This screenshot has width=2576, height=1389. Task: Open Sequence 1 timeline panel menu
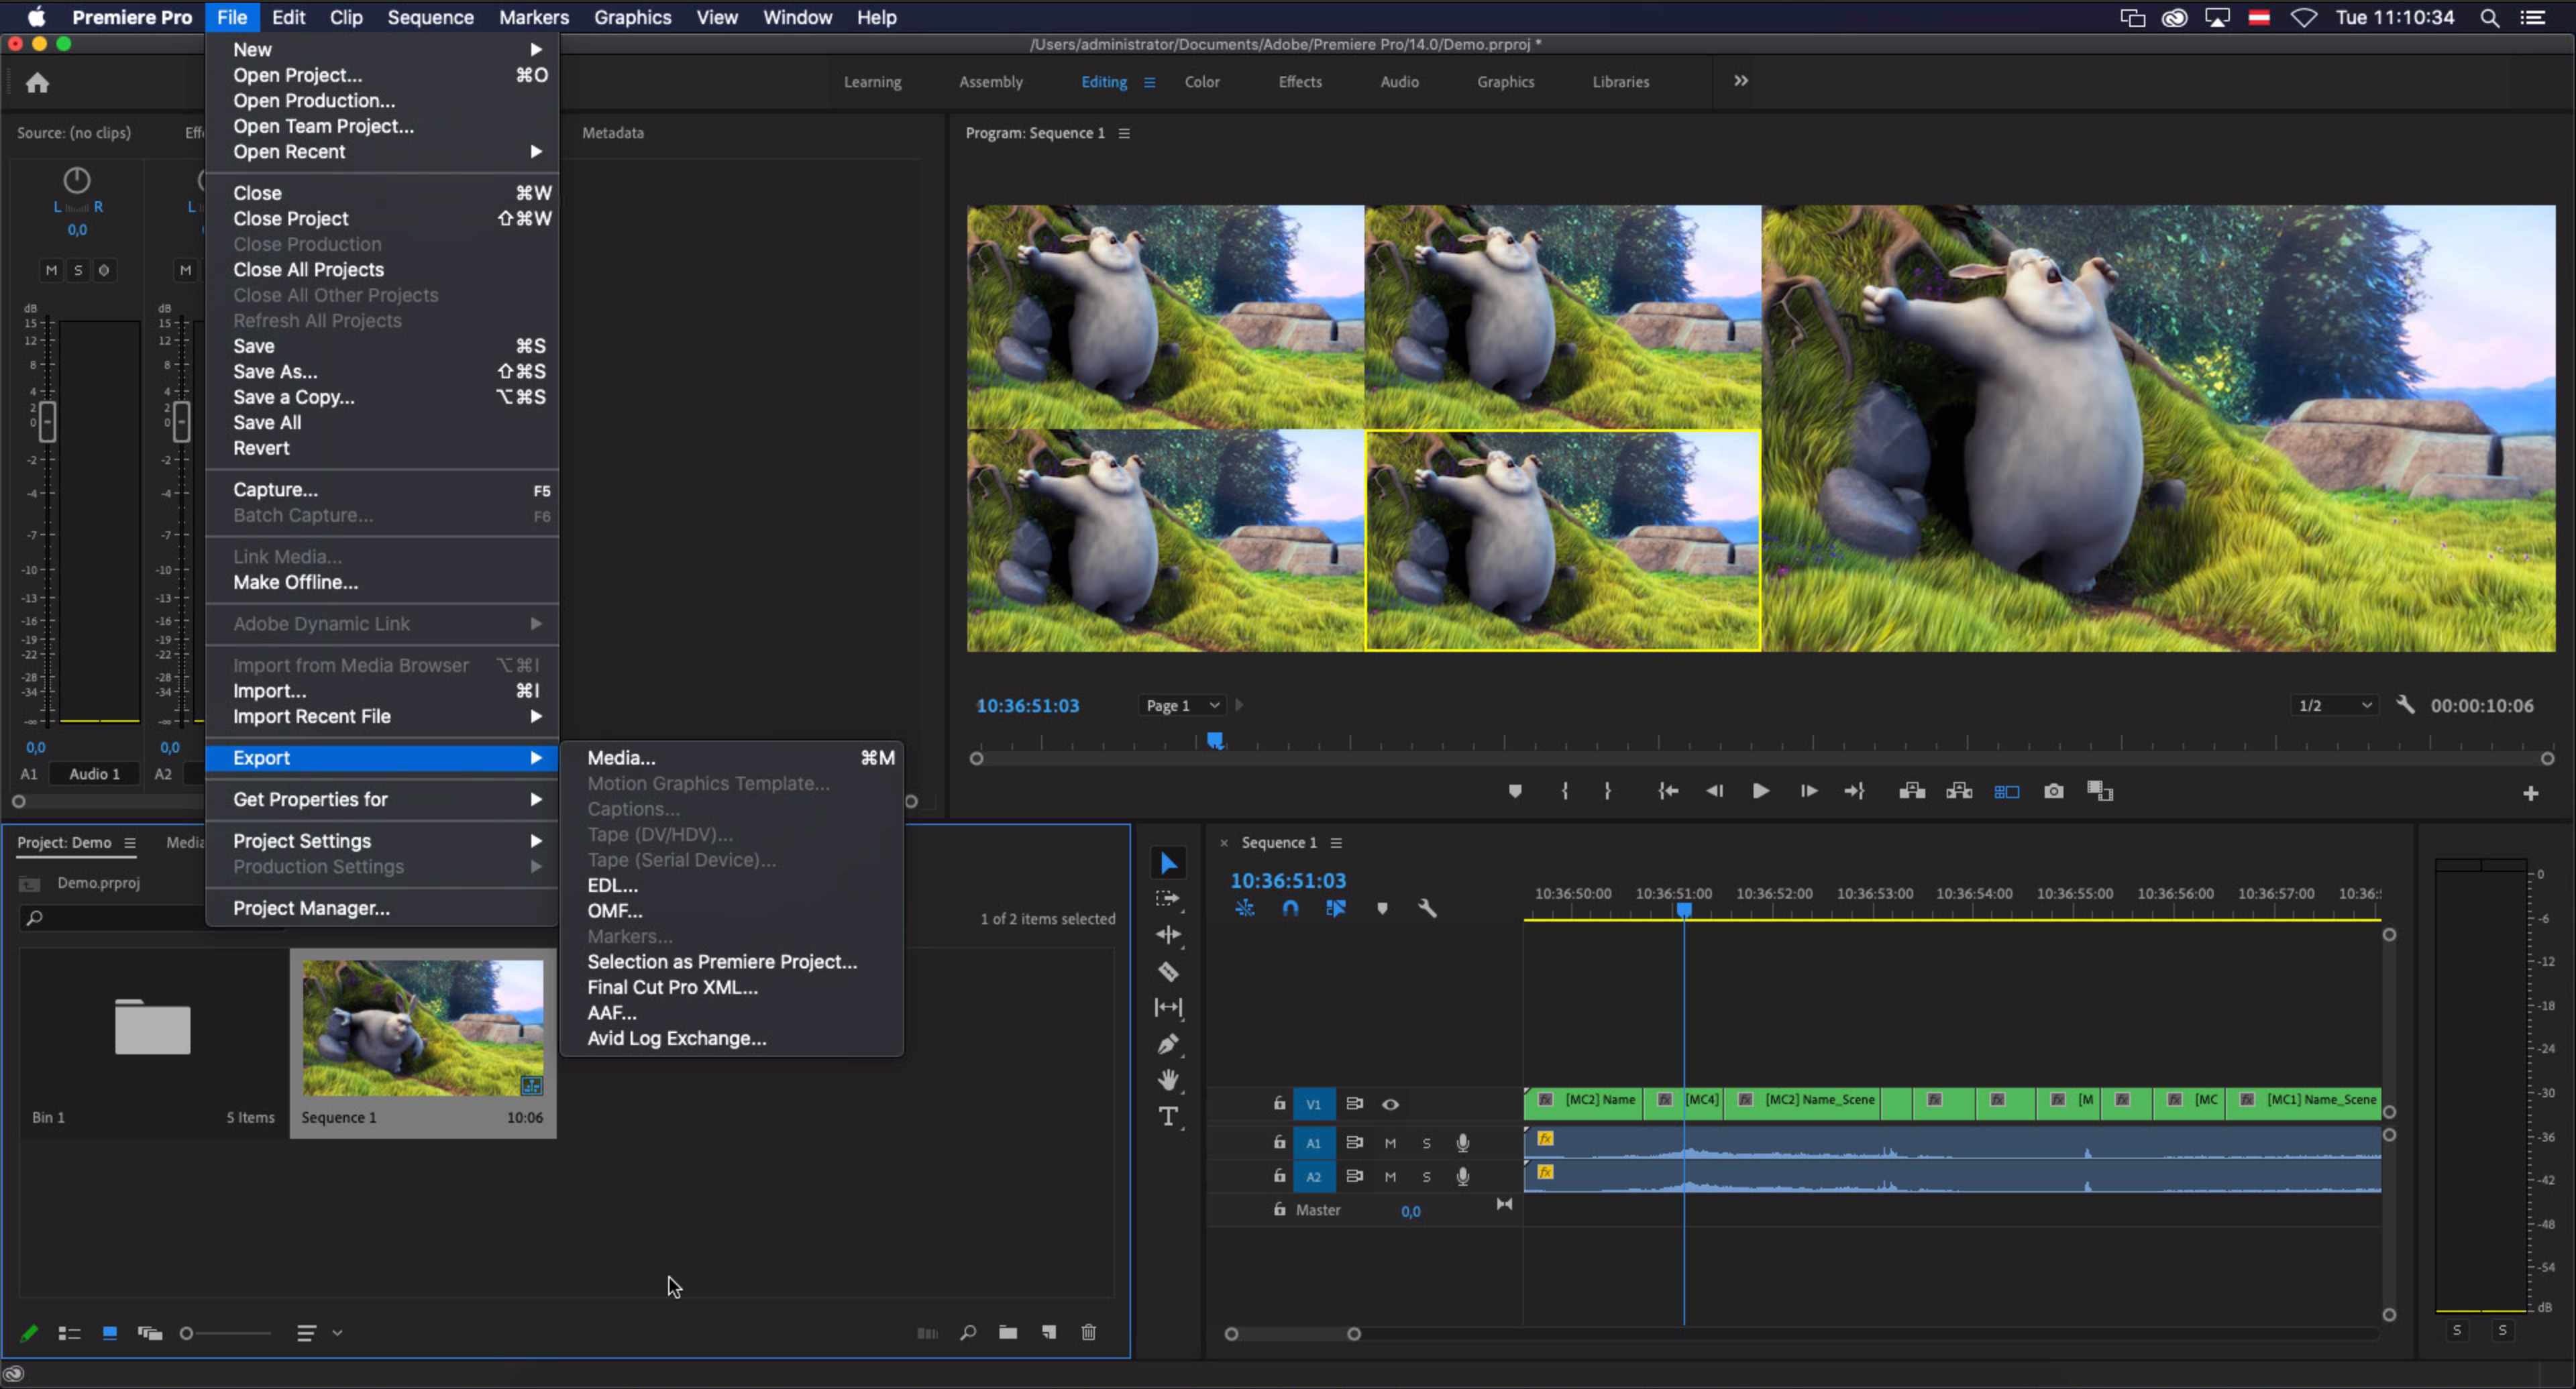(1336, 843)
